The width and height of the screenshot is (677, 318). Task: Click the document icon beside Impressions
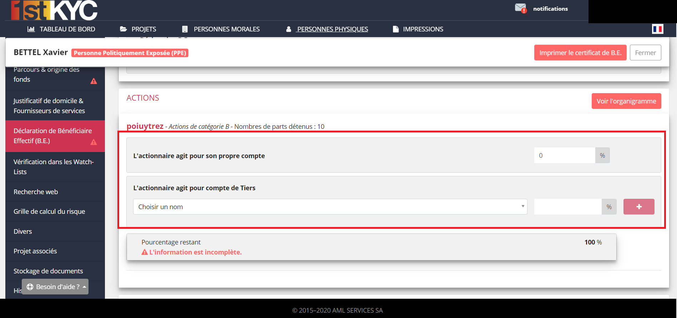(x=395, y=29)
